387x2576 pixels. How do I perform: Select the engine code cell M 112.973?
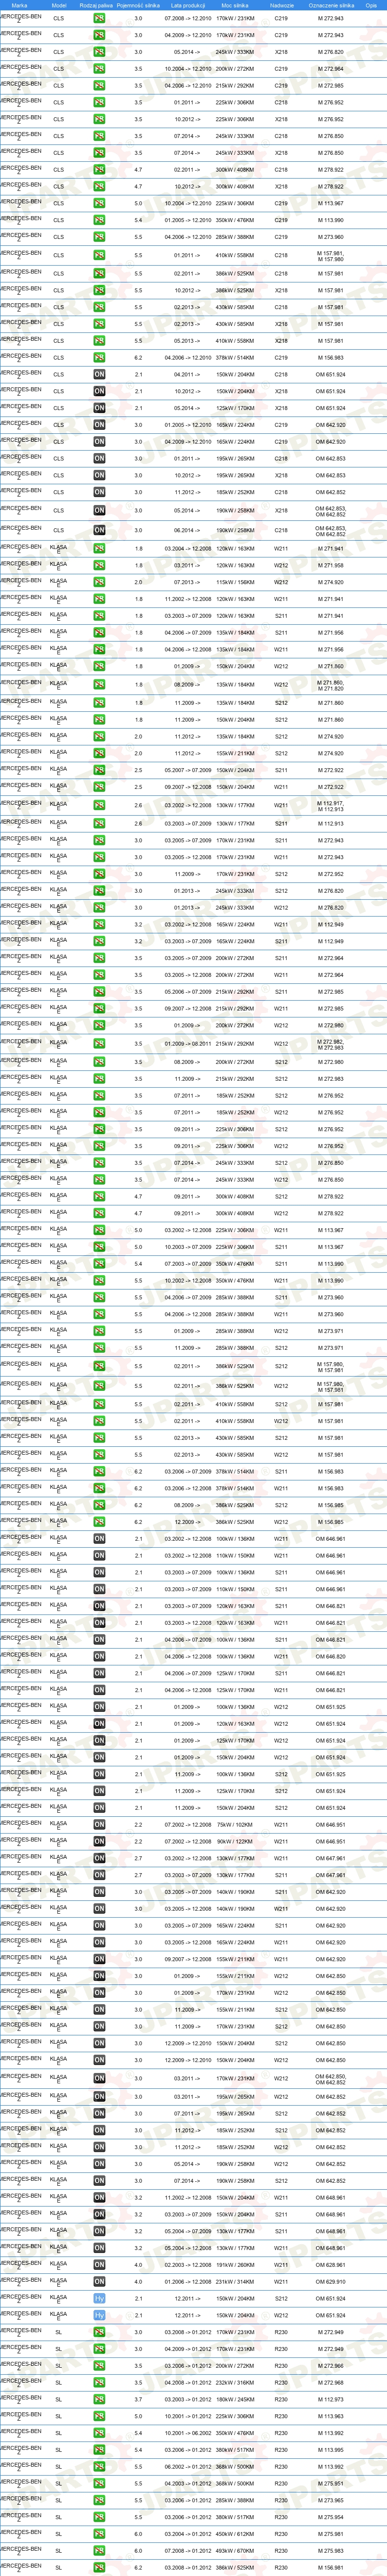tap(331, 2399)
